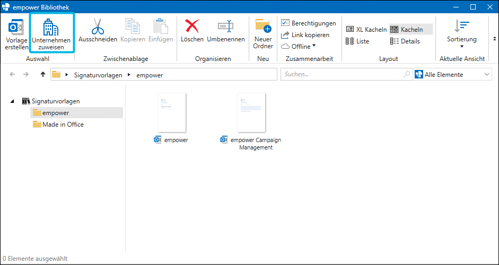The height and width of the screenshot is (265, 499).
Task: Select Signaturvorlagen library in the tree
Action: pos(51,101)
